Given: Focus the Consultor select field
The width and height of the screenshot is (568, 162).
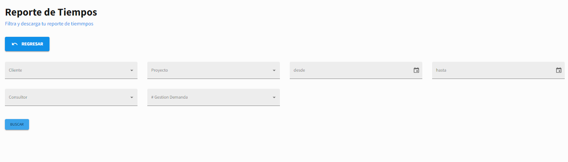Looking at the screenshot, I should pos(71,97).
